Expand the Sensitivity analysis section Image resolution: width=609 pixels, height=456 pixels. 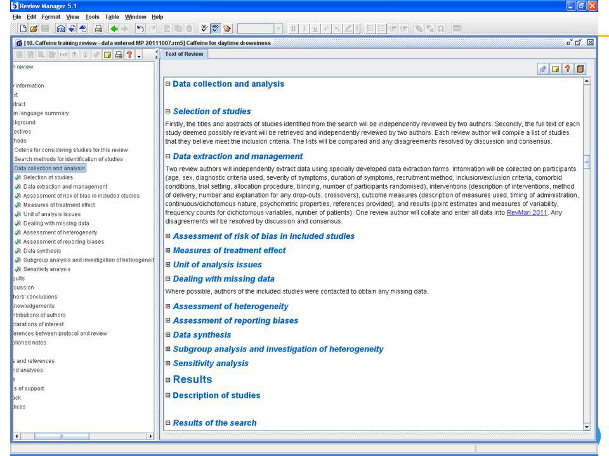(x=167, y=363)
